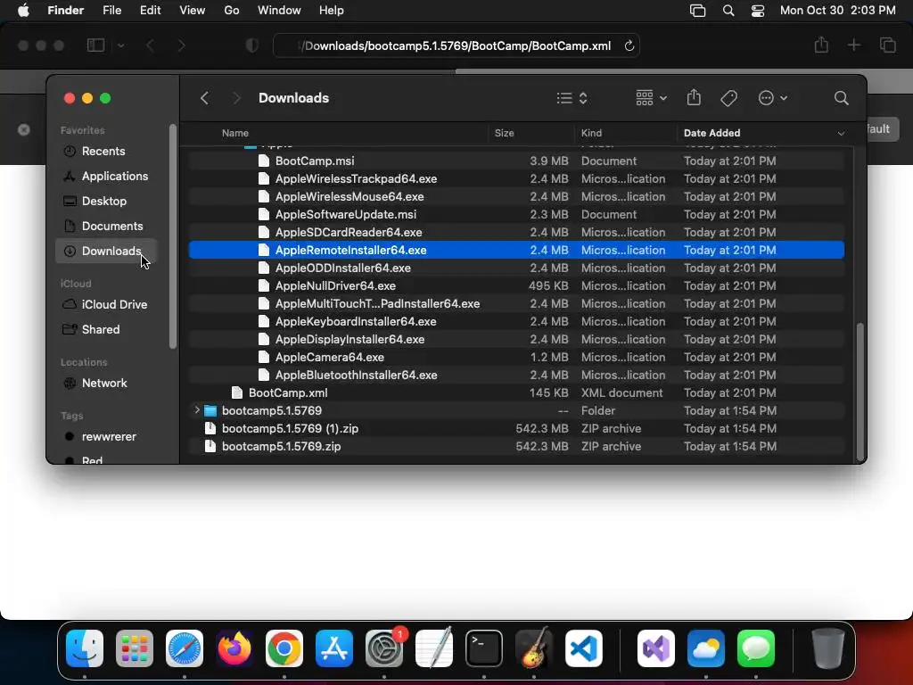This screenshot has width=913, height=685.
Task: Toggle the Safari sidebar button
Action: (95, 45)
